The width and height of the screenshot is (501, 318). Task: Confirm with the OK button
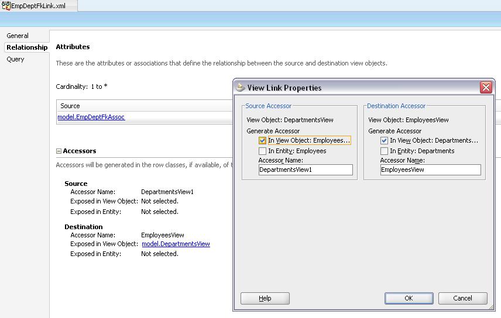click(x=409, y=298)
